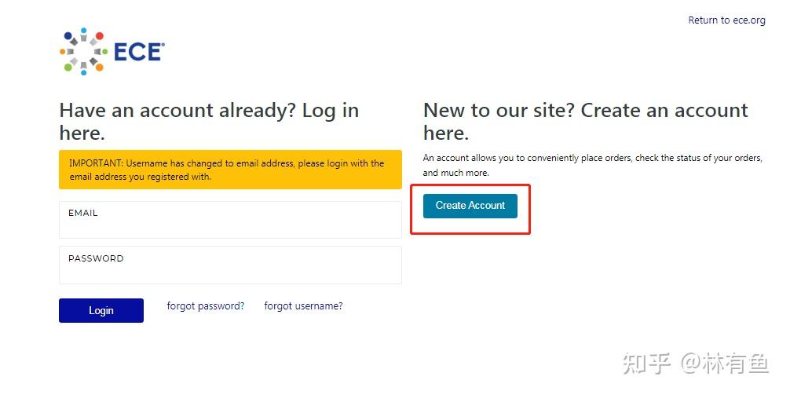Open the forgot username? link

pyautogui.click(x=303, y=306)
